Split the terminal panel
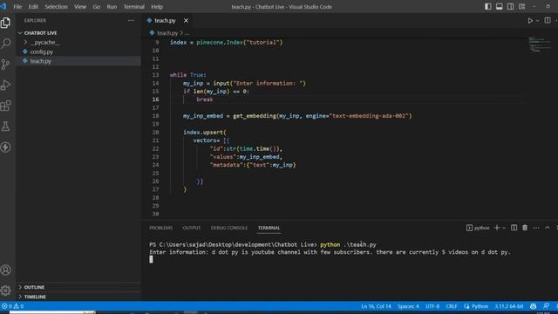Screen dimensions: 558x314 [514, 228]
